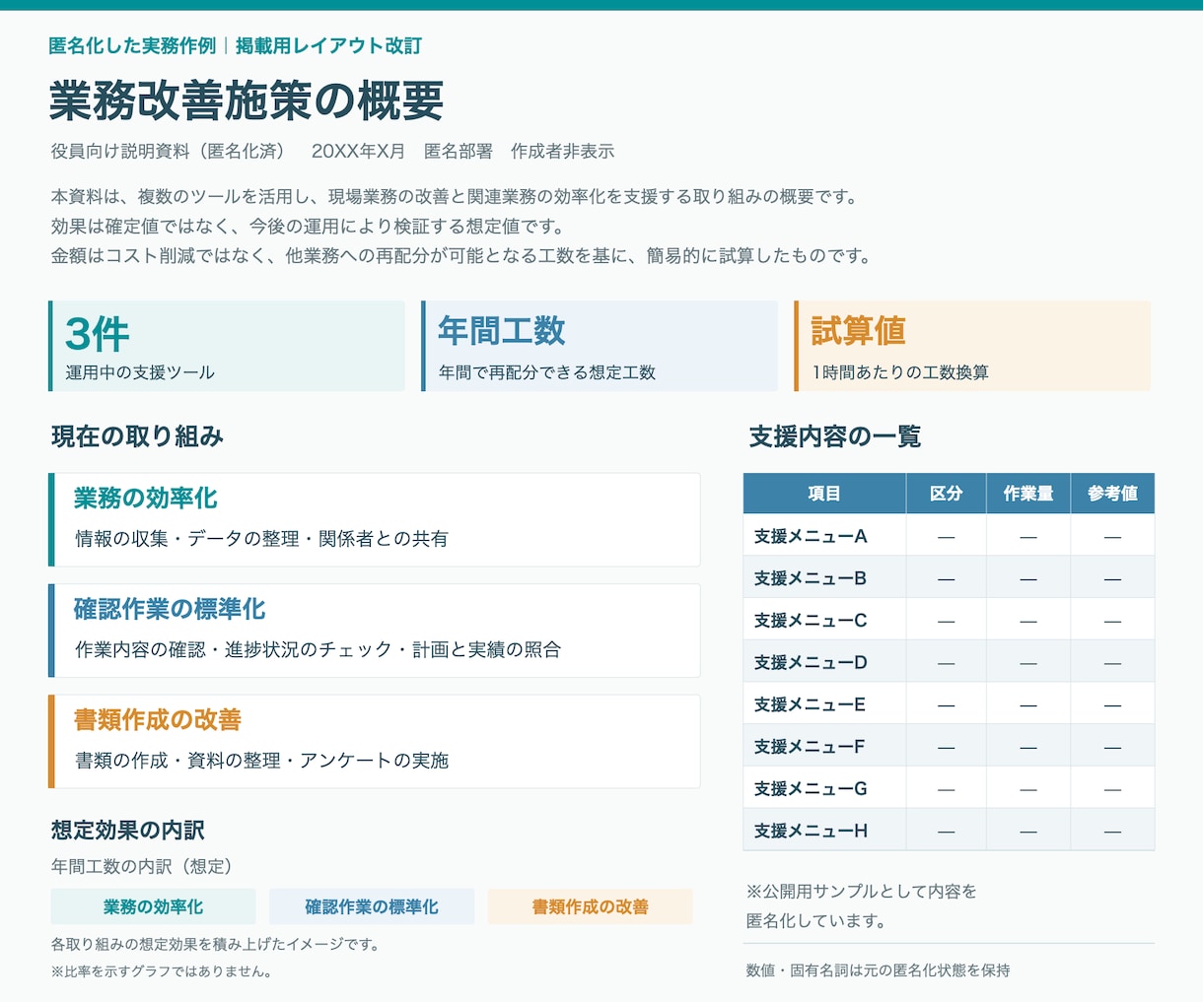This screenshot has width=1203, height=1002.
Task: Select row 支援メニューB
Action: (x=949, y=578)
